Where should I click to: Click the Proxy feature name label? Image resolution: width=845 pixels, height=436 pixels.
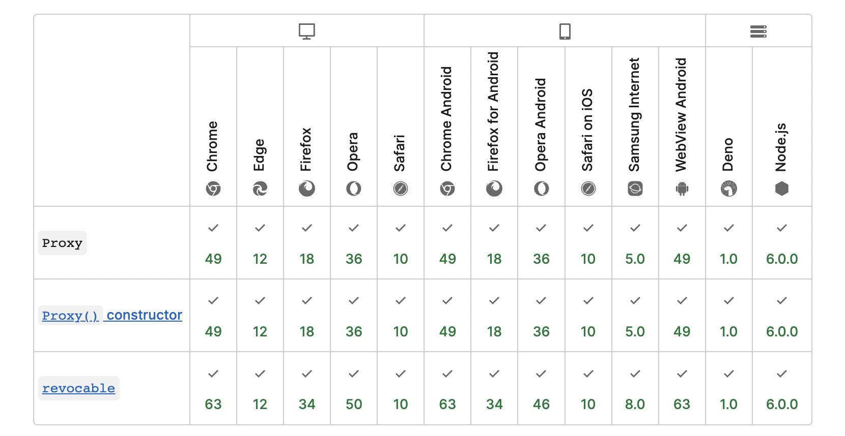(62, 243)
